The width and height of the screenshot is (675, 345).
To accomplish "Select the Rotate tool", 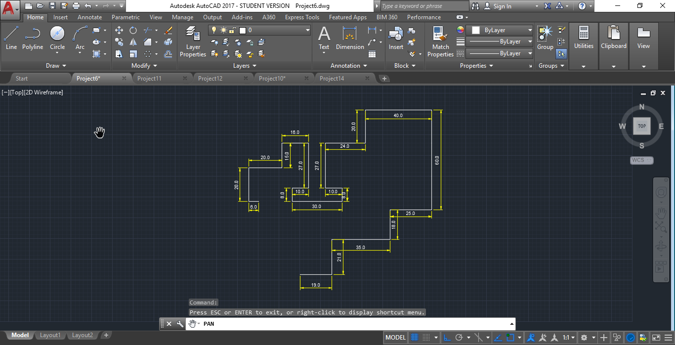I will click(133, 30).
